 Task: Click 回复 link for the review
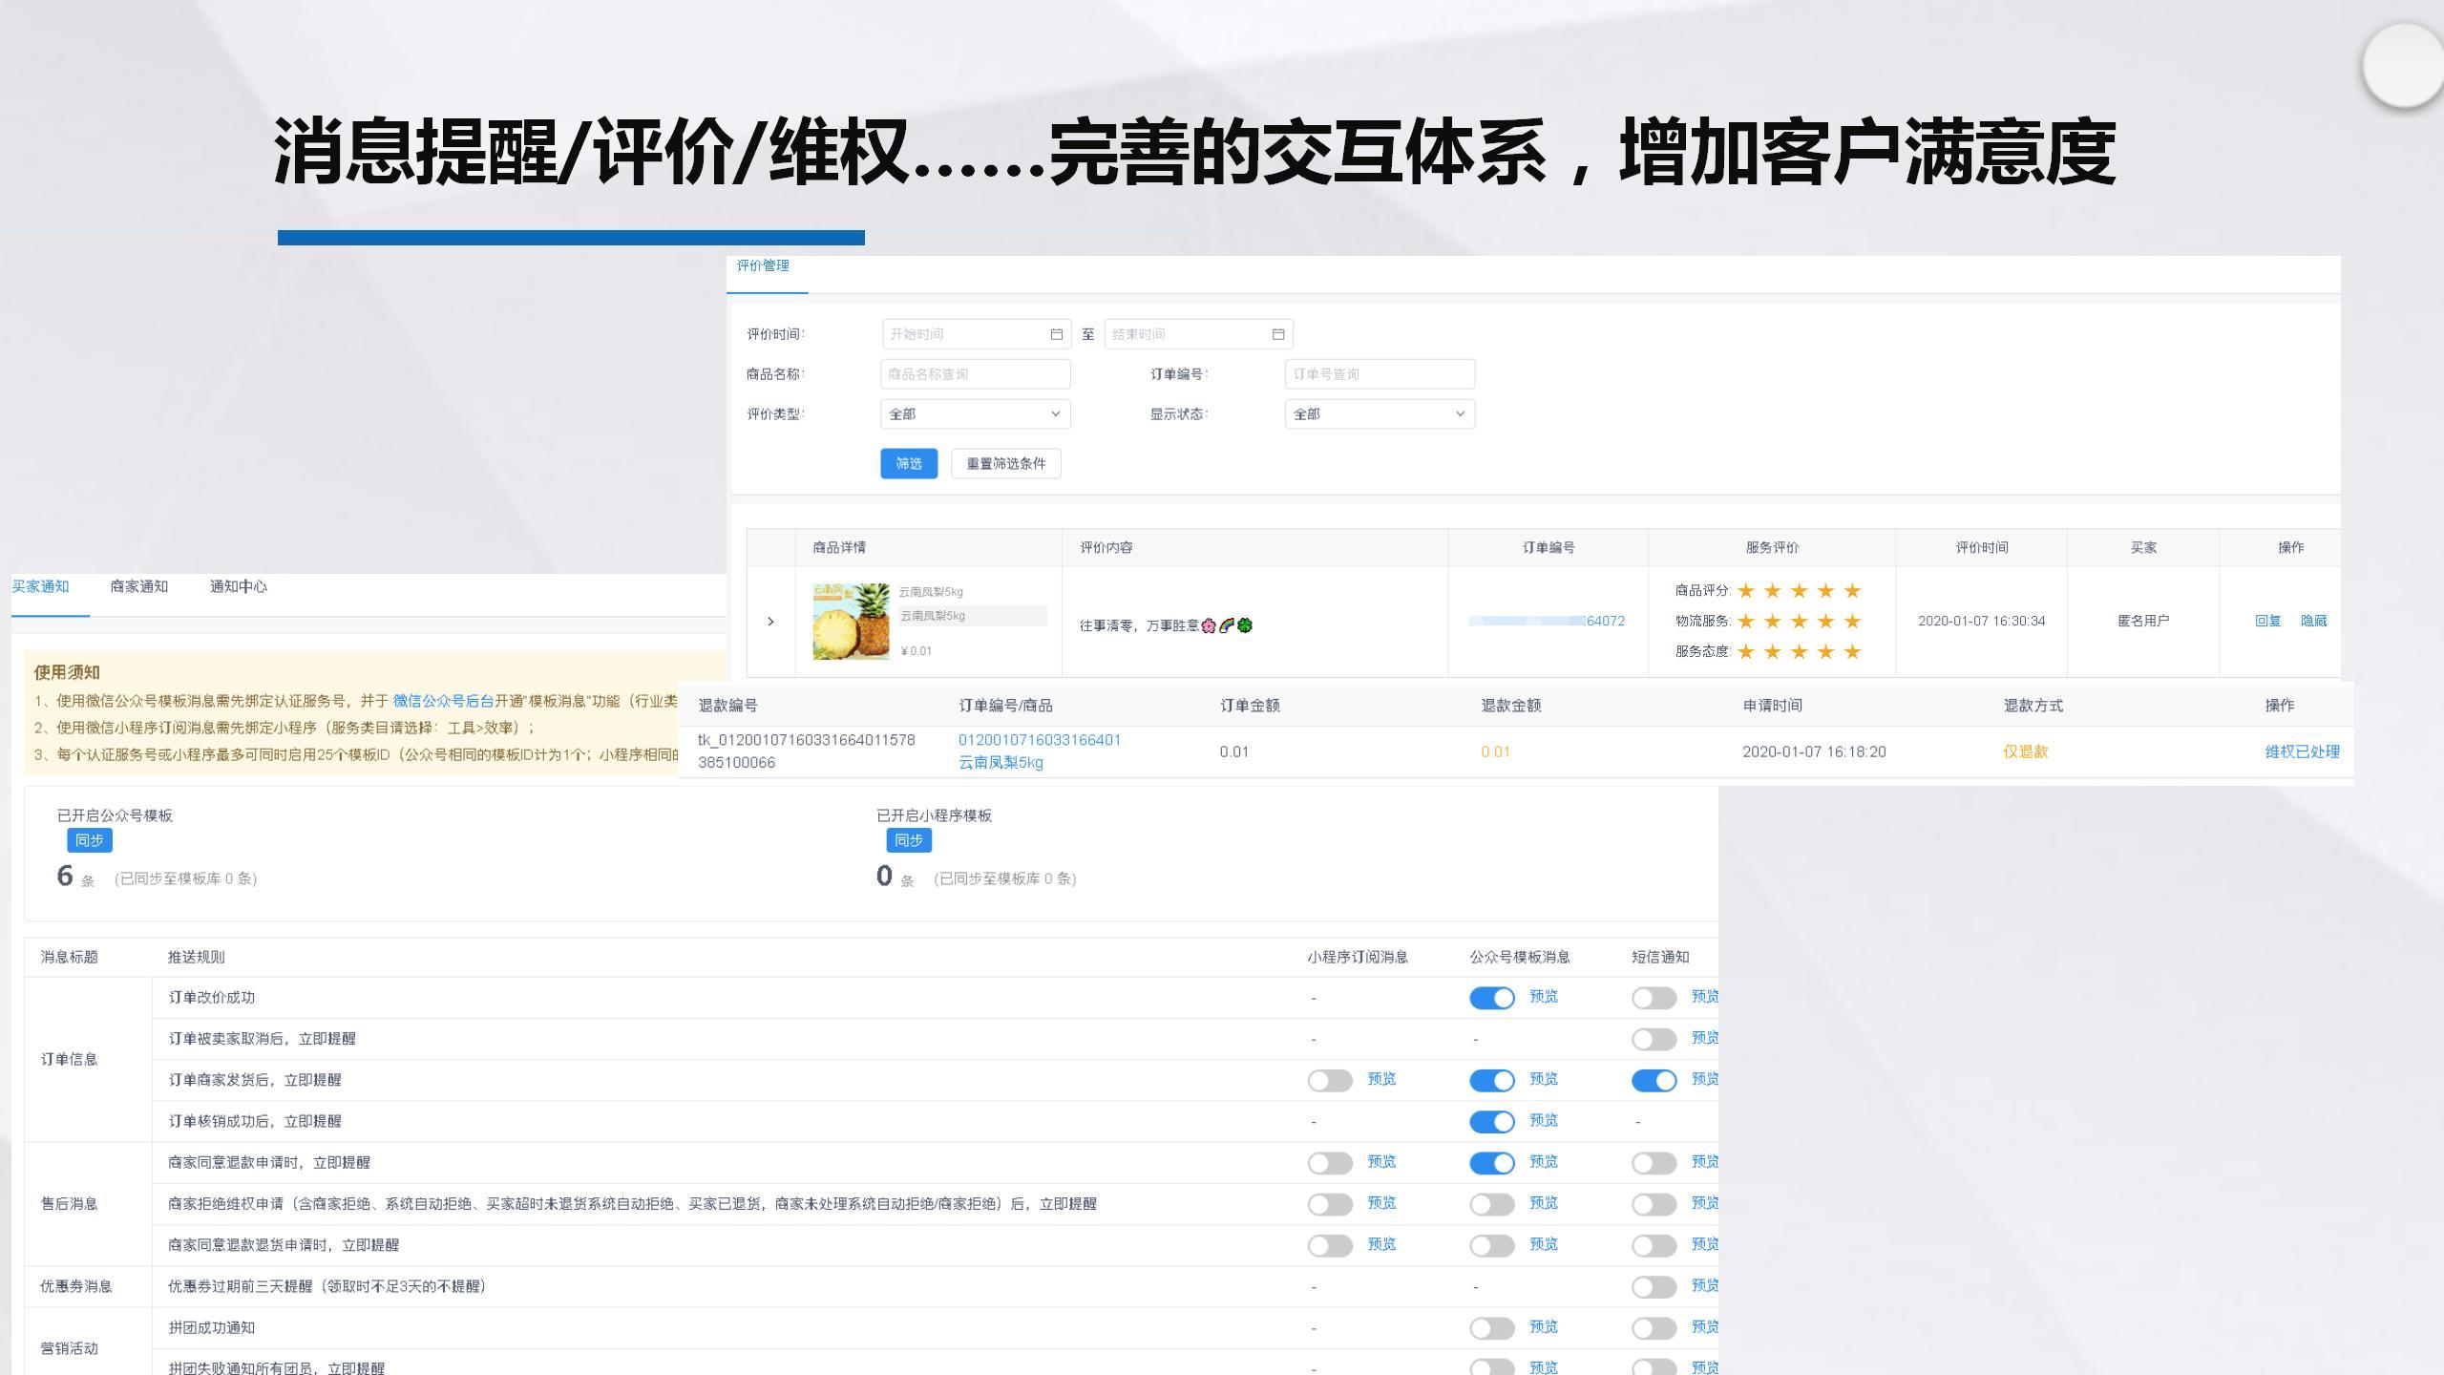[2267, 621]
